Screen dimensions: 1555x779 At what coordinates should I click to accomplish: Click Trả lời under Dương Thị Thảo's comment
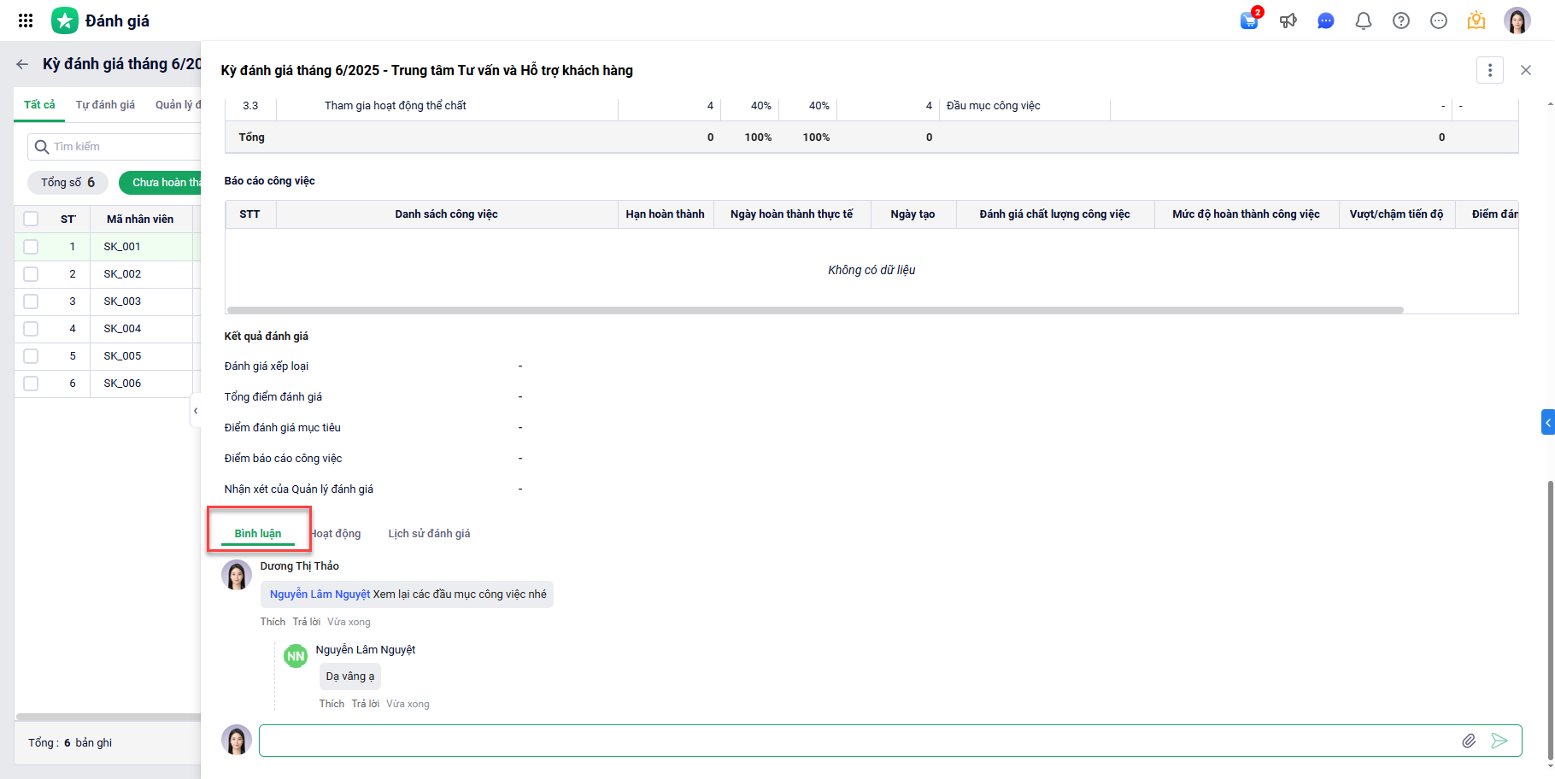coord(306,622)
